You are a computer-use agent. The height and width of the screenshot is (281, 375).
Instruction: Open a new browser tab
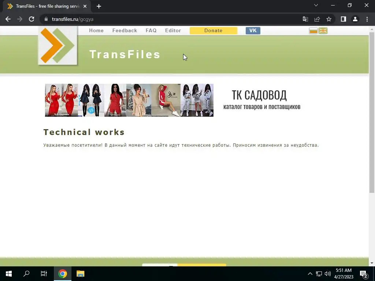click(x=99, y=6)
